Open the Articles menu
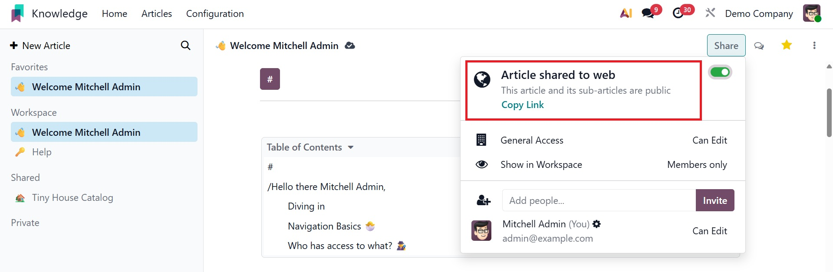Screen dimensions: 833x272 click(157, 14)
